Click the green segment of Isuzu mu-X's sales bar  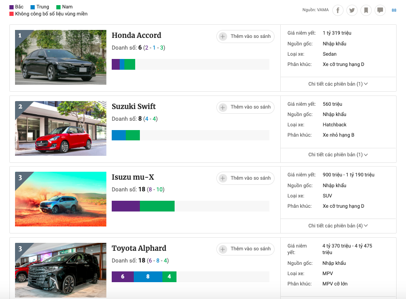point(157,206)
